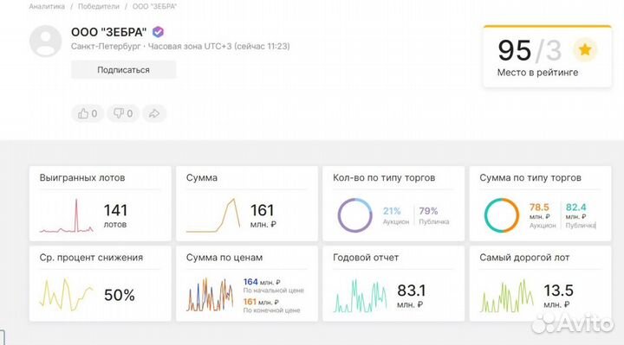Click the 13.5 млн. ₽ most expensive lot value
The height and width of the screenshot is (345, 624).
[558, 297]
